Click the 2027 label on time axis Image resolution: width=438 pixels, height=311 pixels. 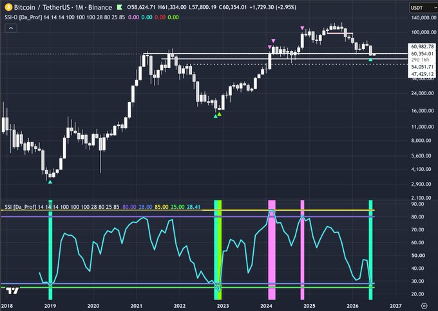click(x=396, y=306)
